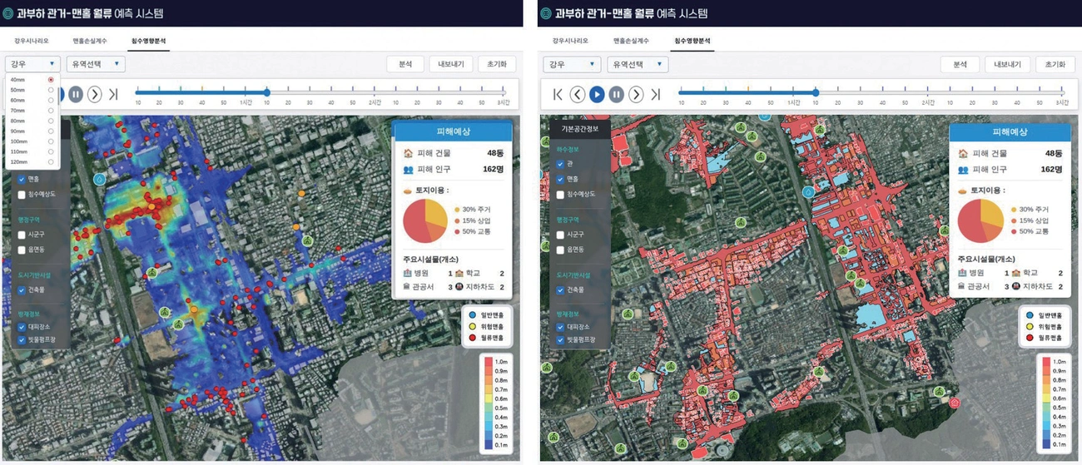Click the blue water-drop marker on left map
Viewport: 1082px width, 465px height.
click(99, 179)
